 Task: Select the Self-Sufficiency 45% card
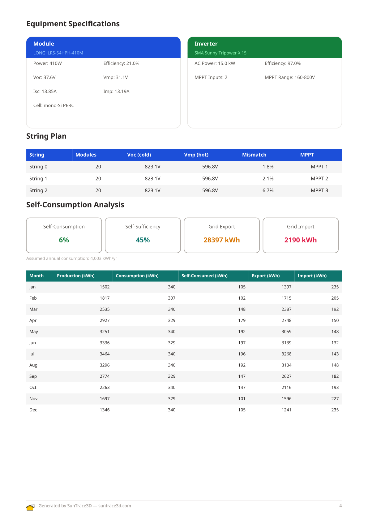[143, 235]
